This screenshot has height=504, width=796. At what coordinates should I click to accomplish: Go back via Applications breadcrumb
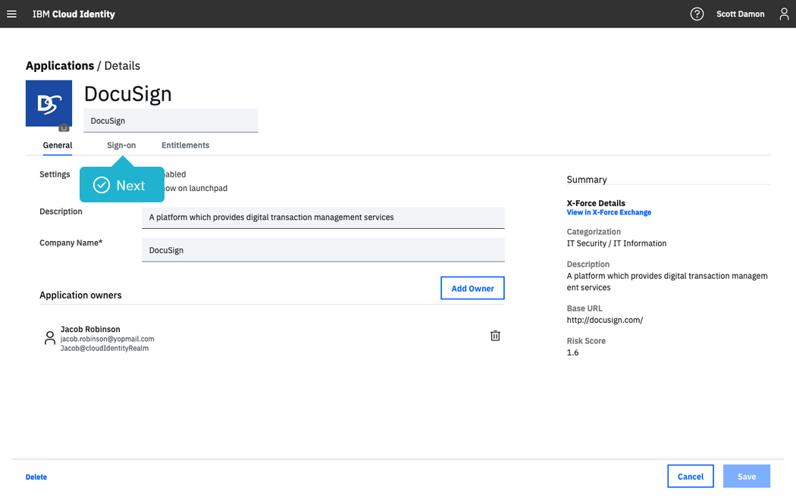[60, 65]
